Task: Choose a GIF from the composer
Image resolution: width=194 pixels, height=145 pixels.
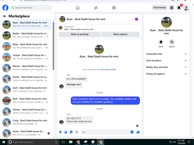Action: click(77, 132)
